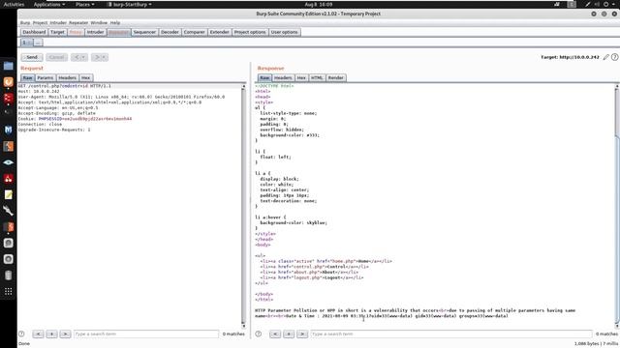Screen dimensions: 620x348
Task: Open the Project options tab
Action: point(250,32)
